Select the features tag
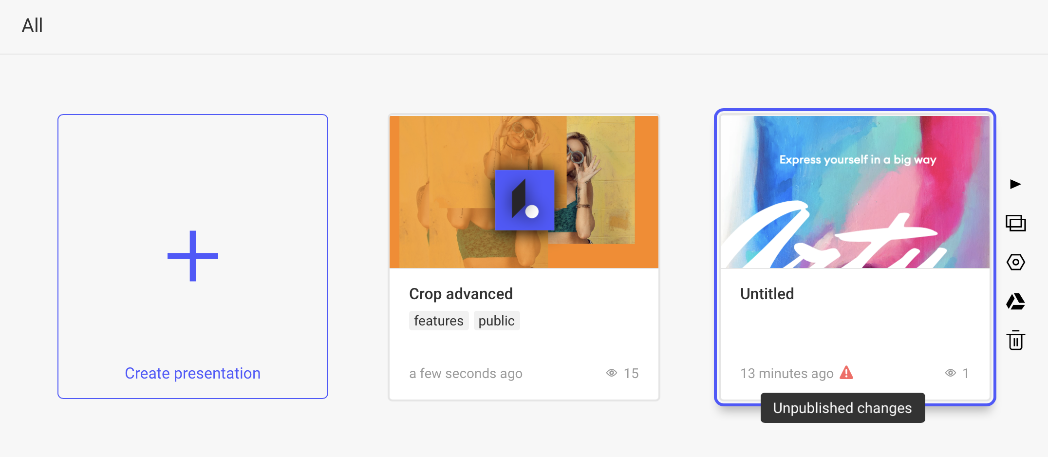1048x457 pixels. (439, 321)
